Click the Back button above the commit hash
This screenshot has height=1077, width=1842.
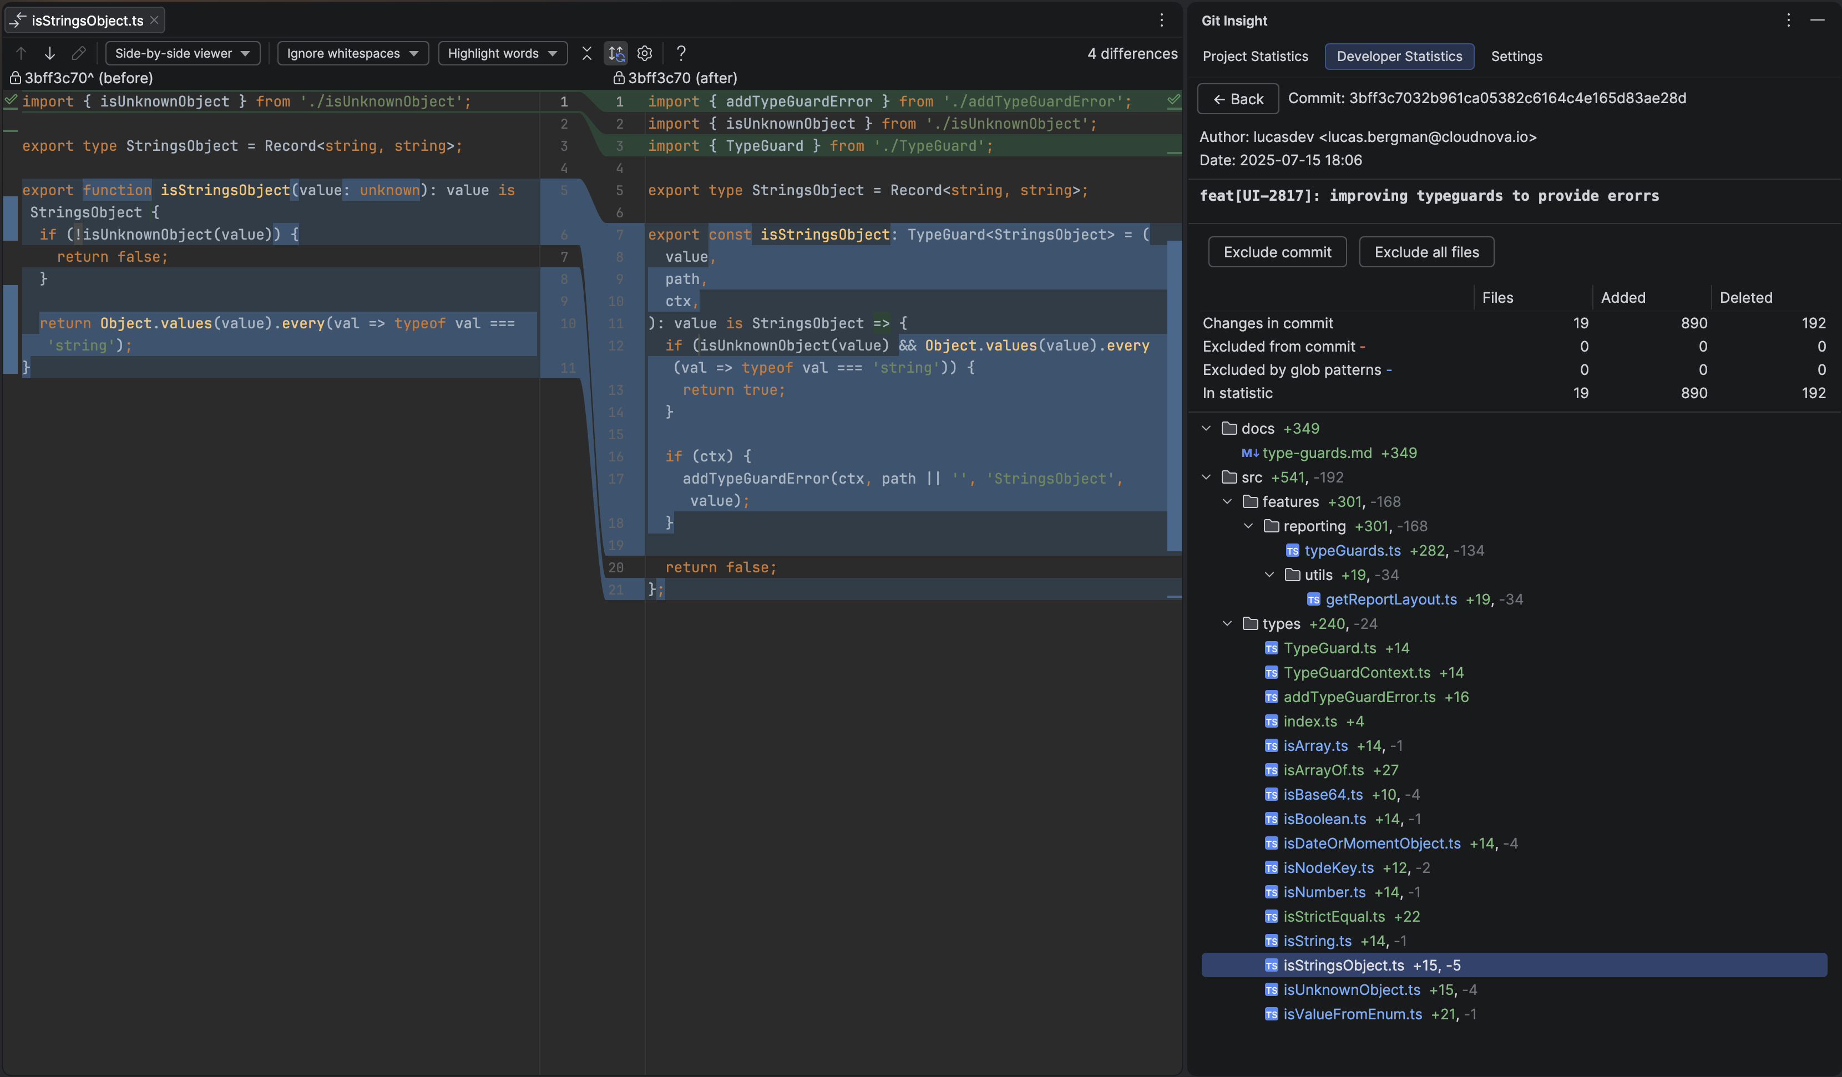(x=1237, y=99)
